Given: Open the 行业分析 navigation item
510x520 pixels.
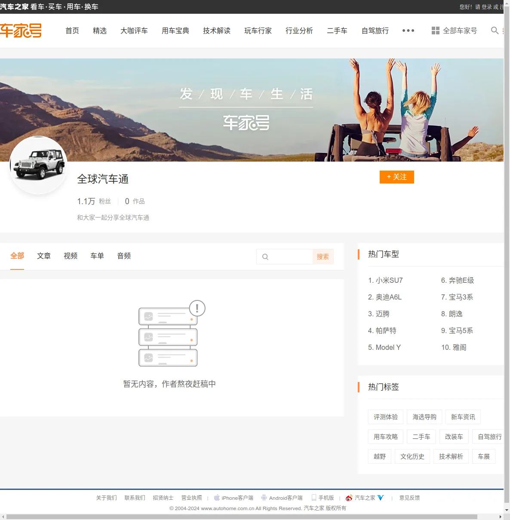Looking at the screenshot, I should click(299, 31).
